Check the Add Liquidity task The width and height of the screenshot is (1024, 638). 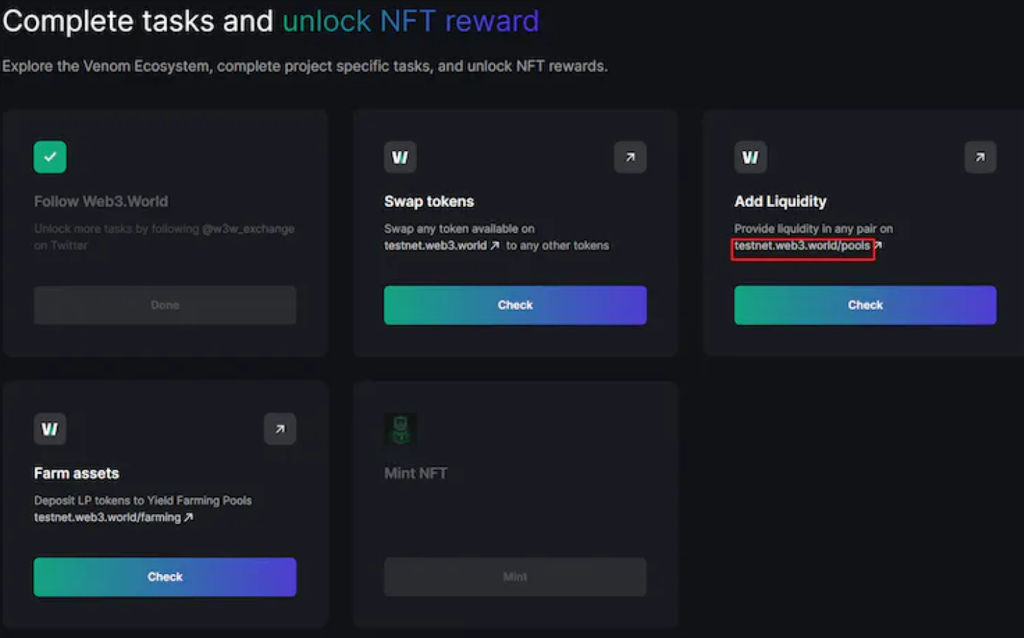(x=865, y=305)
